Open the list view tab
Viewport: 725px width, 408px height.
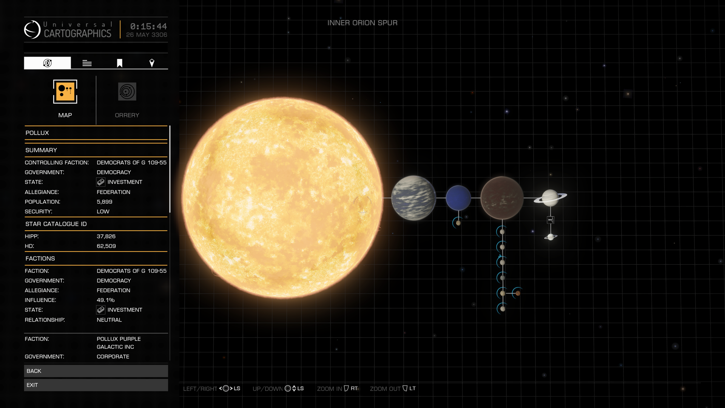click(x=87, y=63)
